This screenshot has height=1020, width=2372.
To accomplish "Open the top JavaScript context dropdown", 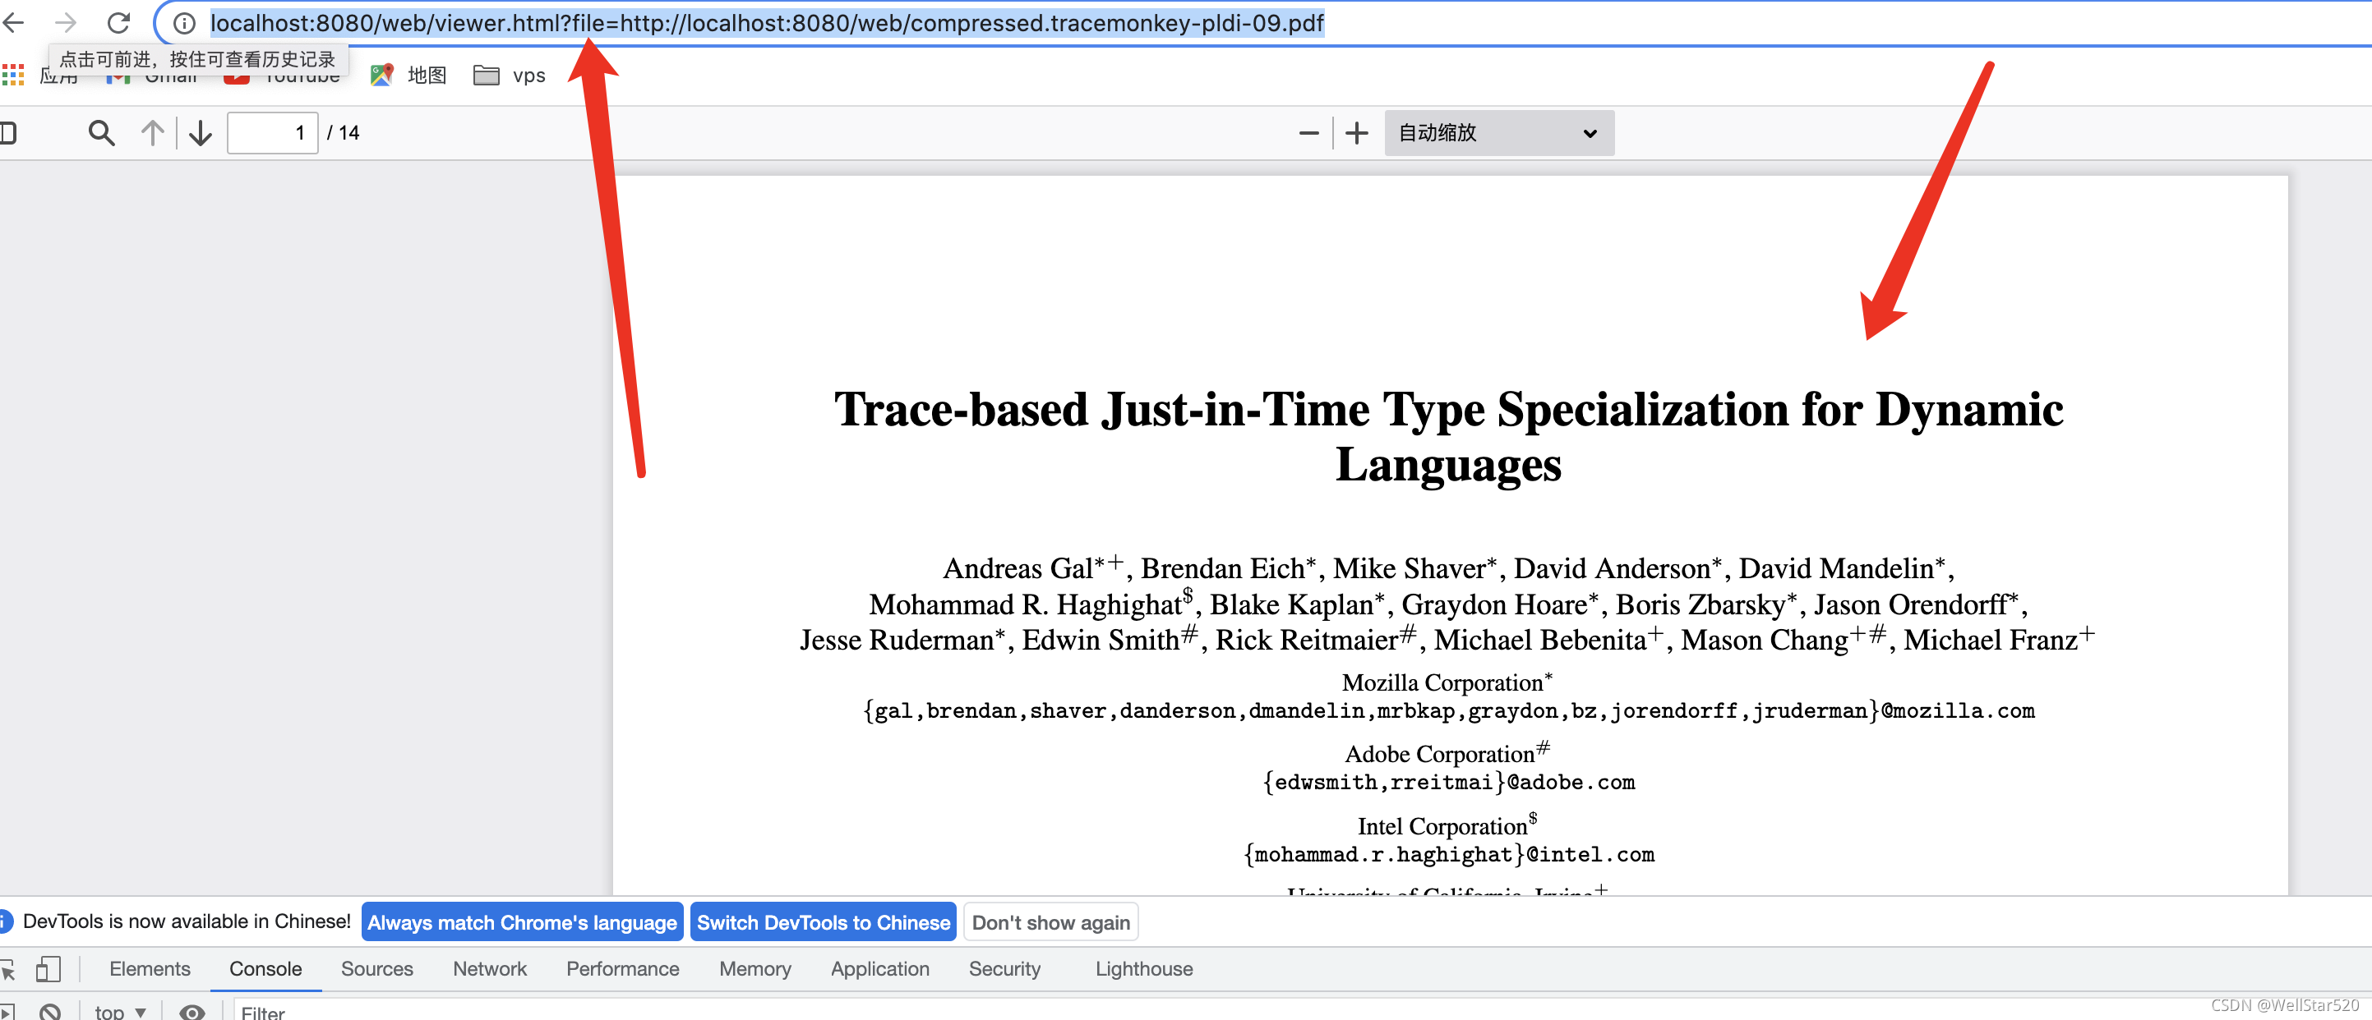I will coord(120,1012).
